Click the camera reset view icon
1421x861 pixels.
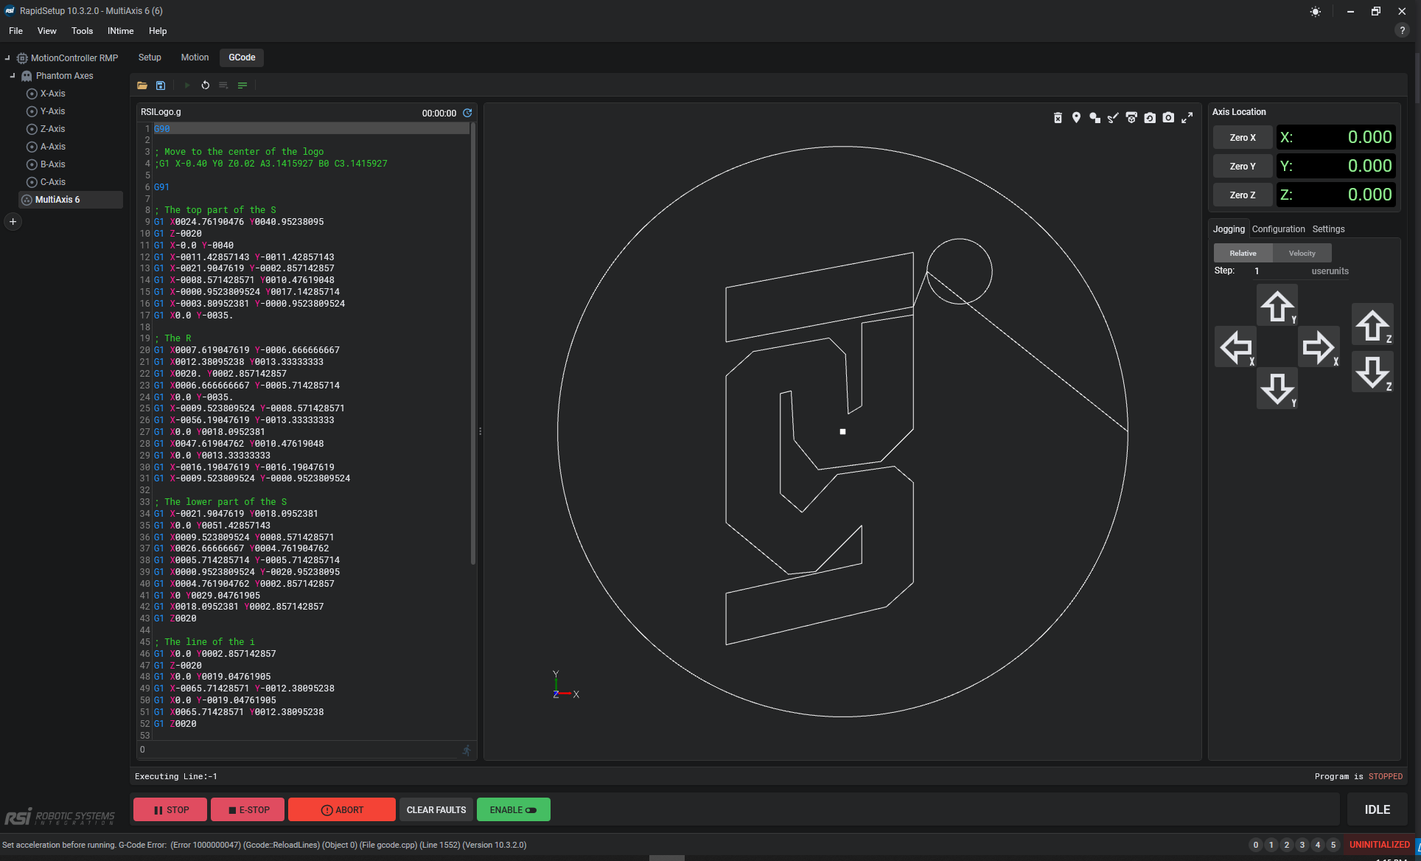click(1150, 118)
